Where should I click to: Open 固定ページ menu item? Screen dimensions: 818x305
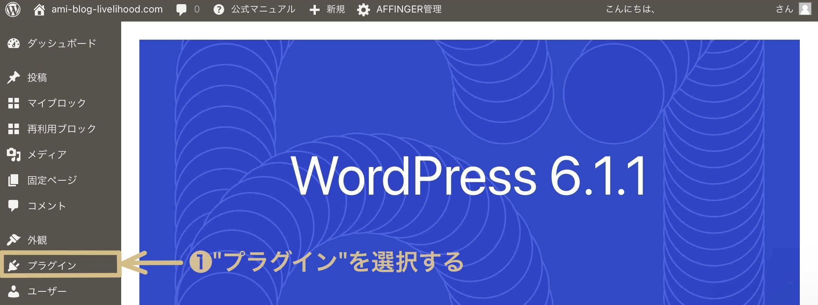click(52, 180)
